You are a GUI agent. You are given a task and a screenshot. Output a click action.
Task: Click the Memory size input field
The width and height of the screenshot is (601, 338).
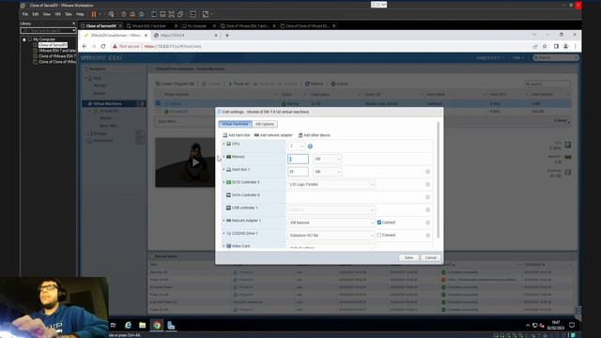tap(299, 159)
